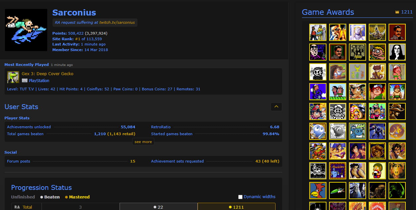Click the twitch.tv/sarconius motto text
This screenshot has width=416, height=210.
click(x=117, y=22)
